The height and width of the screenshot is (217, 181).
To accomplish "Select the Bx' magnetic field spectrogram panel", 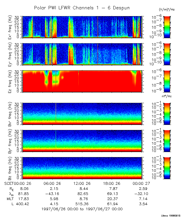I will 82,114.
